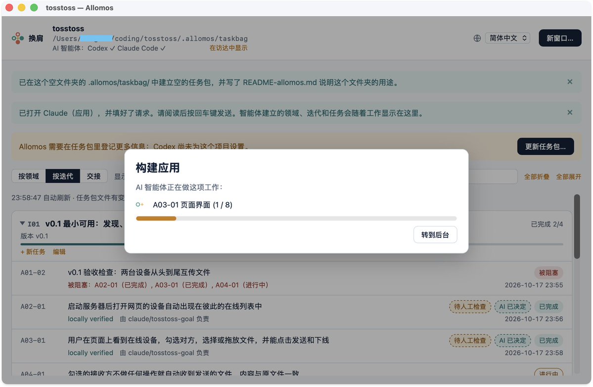The width and height of the screenshot is (593, 387).
Task: Click the 版本 v0.1 label
Action: click(35, 236)
